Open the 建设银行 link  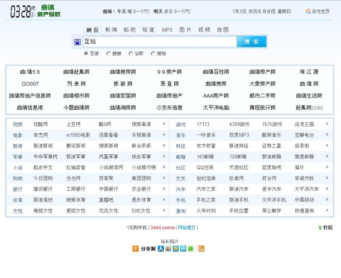43,189
